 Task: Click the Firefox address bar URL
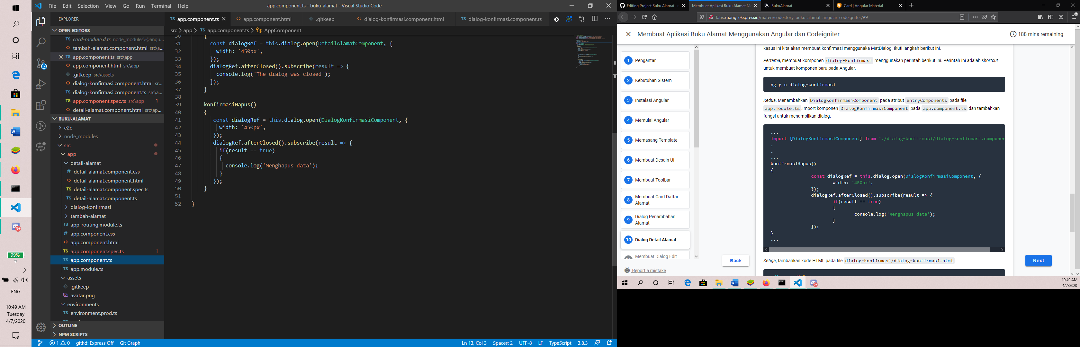tap(792, 17)
